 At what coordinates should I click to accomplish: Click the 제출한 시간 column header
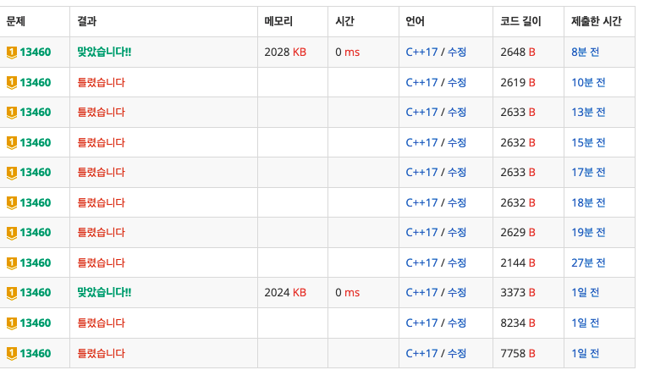[x=596, y=21]
